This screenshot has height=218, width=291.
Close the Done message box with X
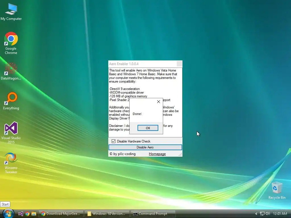(x=159, y=102)
